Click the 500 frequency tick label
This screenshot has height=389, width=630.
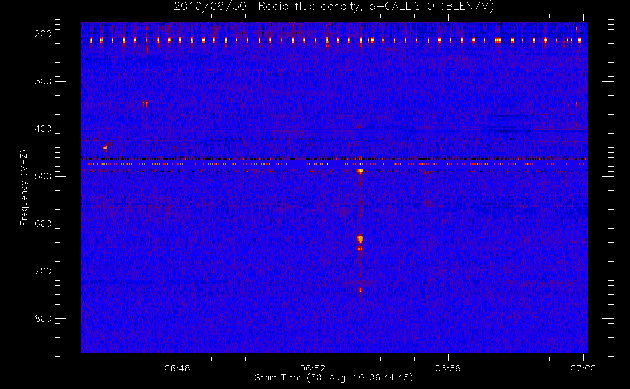43,176
